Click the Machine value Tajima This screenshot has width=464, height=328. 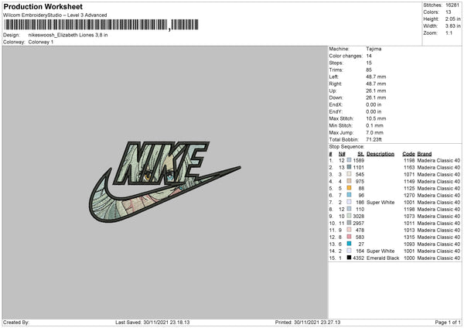(x=374, y=49)
